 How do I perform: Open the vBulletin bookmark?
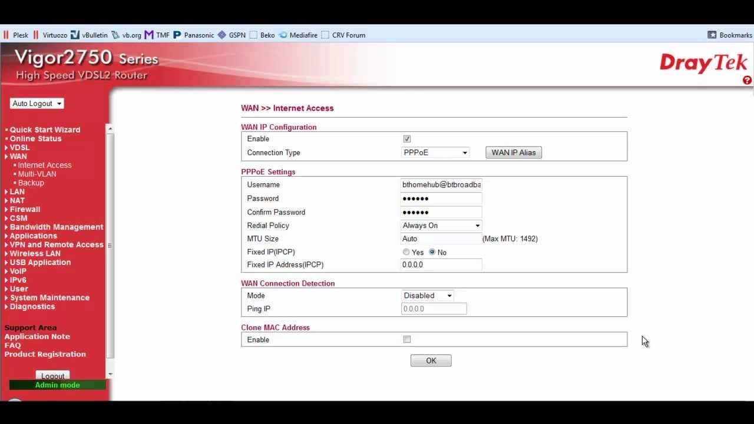point(89,35)
